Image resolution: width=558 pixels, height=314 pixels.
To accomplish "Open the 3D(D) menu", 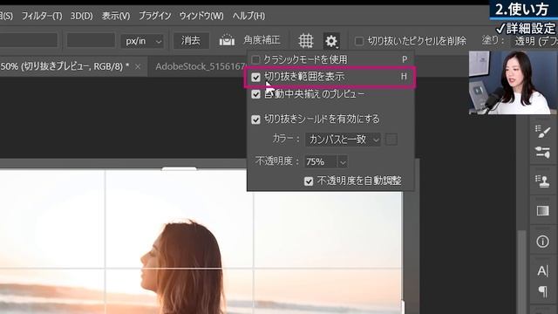I will click(81, 16).
